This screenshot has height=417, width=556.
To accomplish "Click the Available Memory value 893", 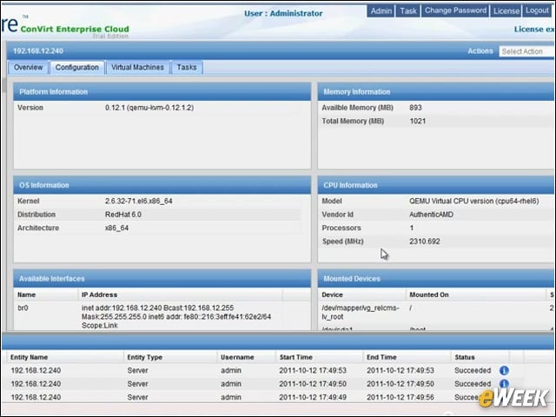I will [x=415, y=108].
